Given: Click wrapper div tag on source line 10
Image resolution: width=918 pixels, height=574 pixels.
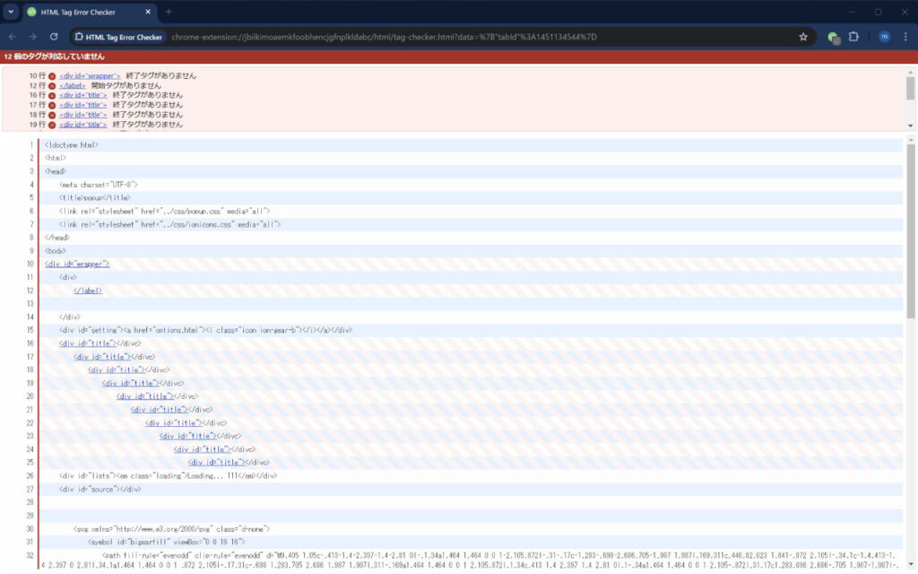Looking at the screenshot, I should tap(77, 265).
